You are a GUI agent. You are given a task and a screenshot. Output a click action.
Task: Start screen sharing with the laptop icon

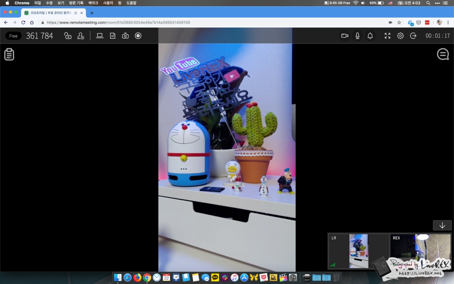[100, 35]
